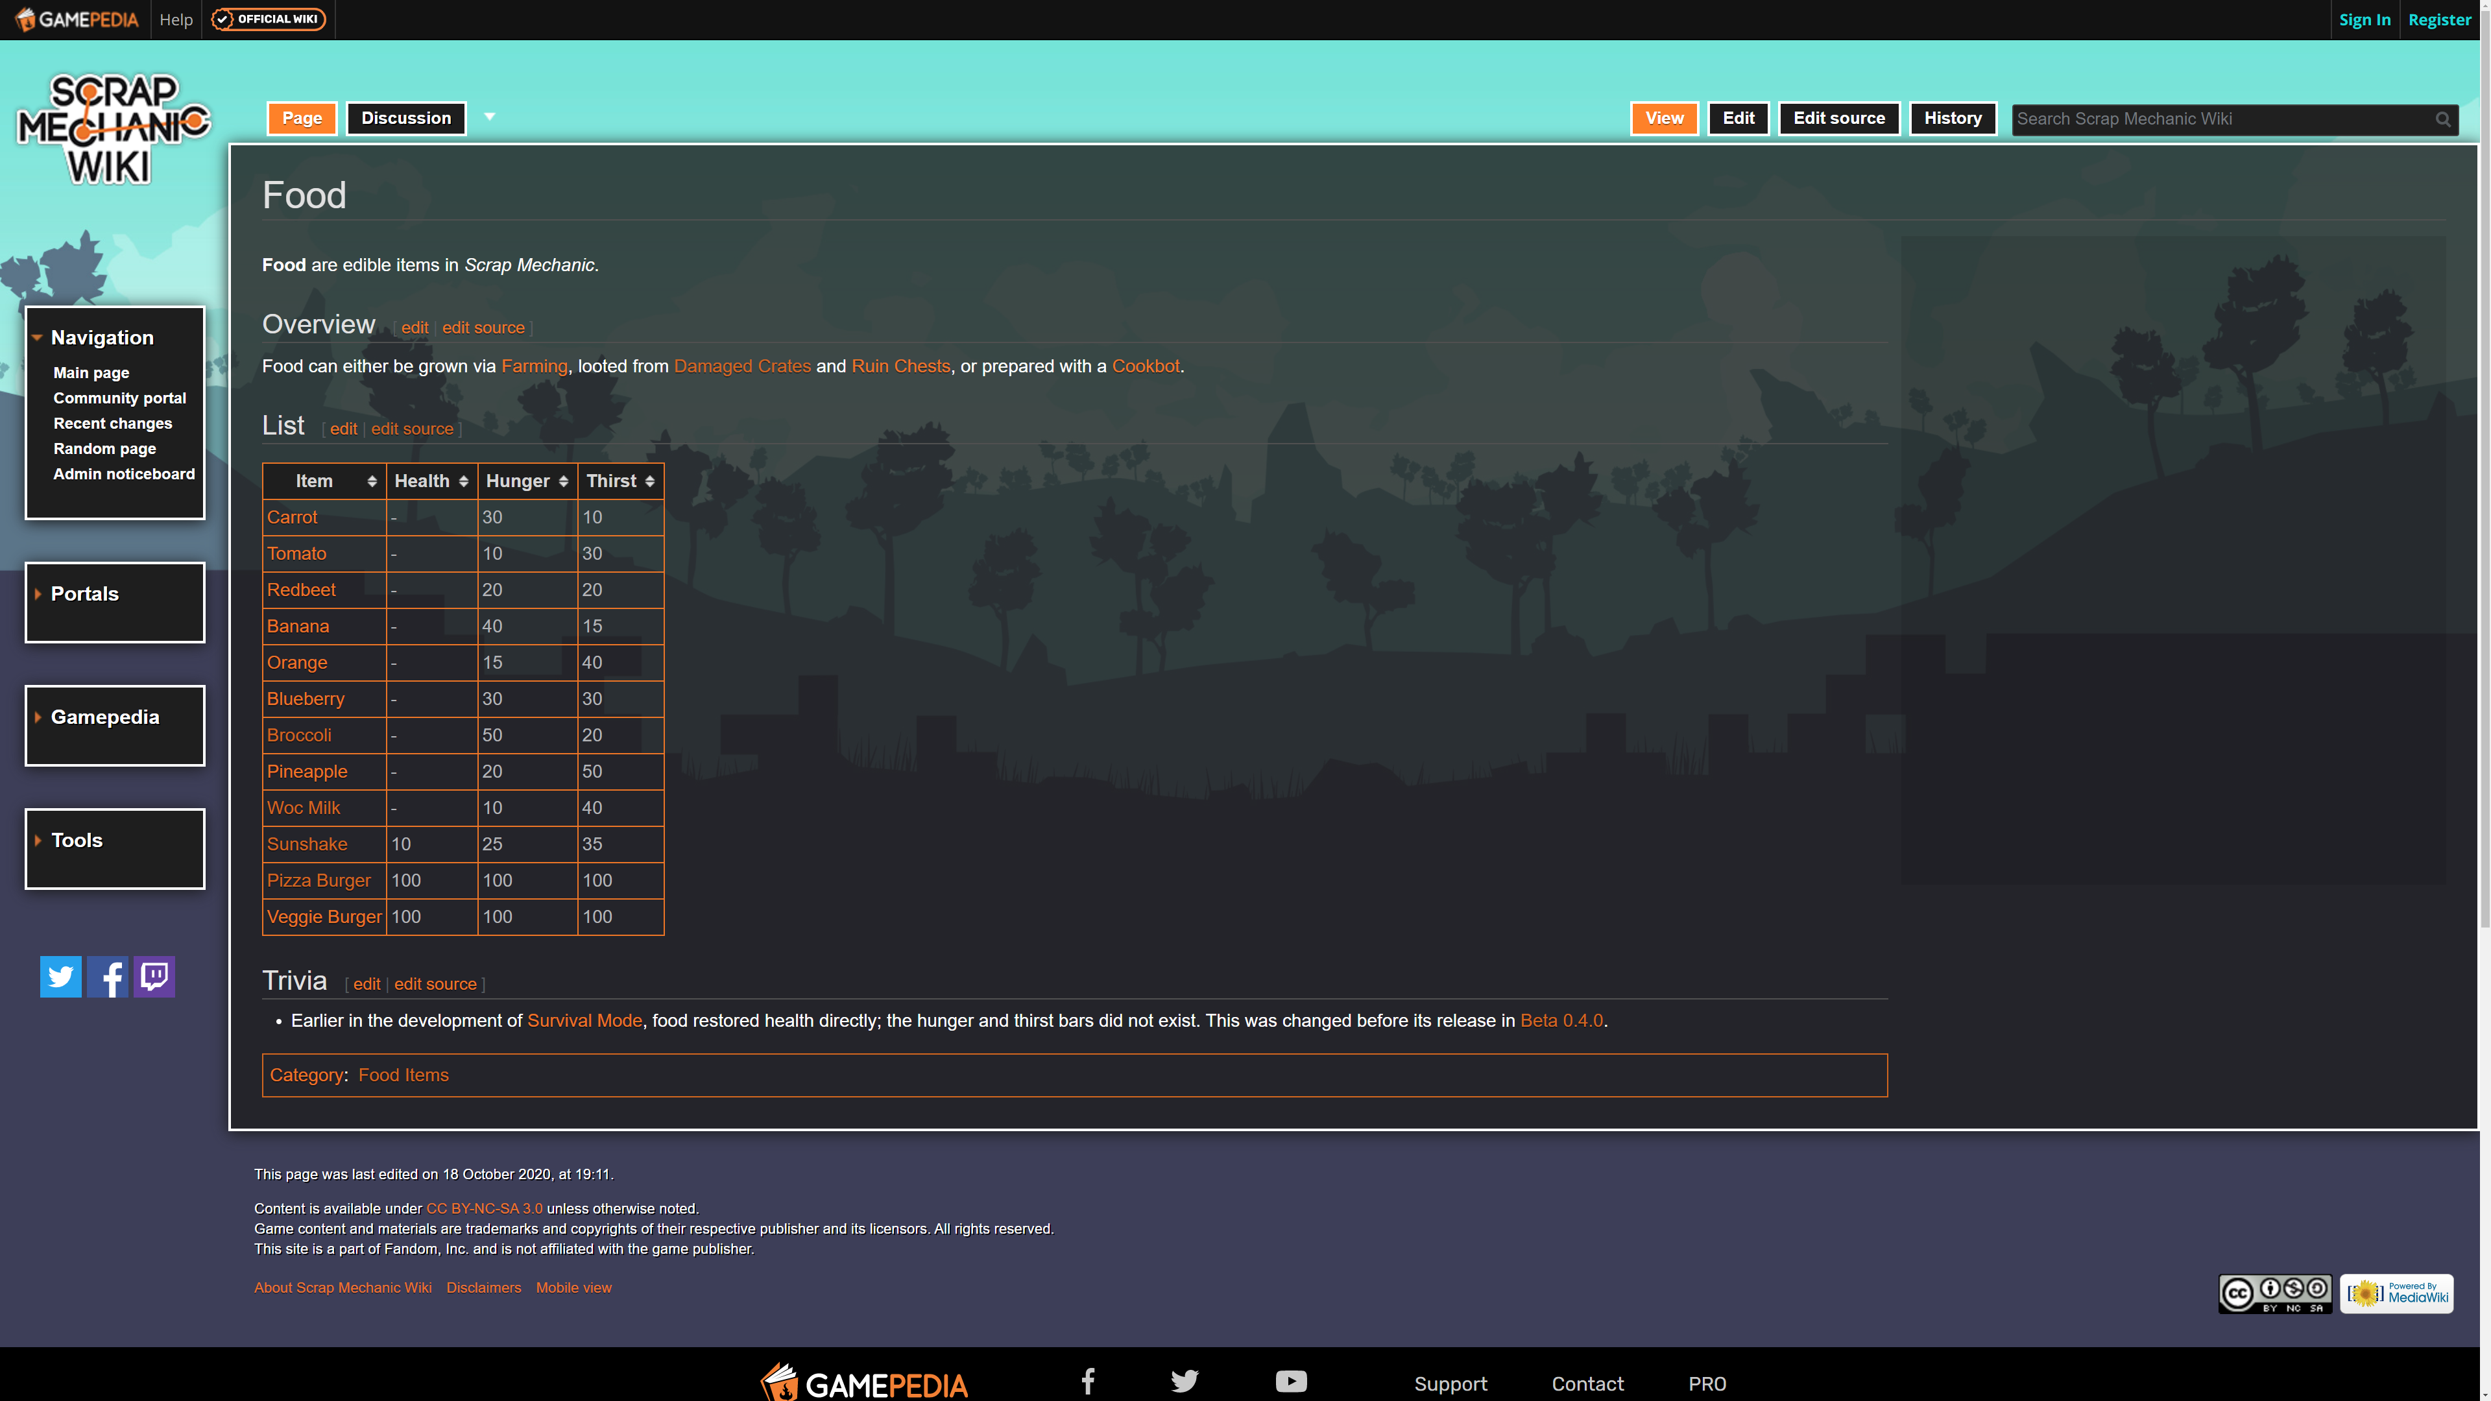Click the Powered by MediaWiki badge

tap(2396, 1293)
